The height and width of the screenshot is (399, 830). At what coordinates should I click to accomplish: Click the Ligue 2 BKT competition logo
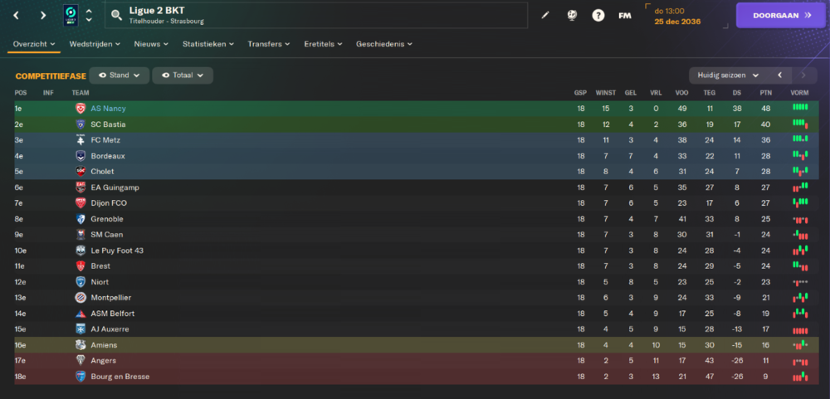point(71,15)
